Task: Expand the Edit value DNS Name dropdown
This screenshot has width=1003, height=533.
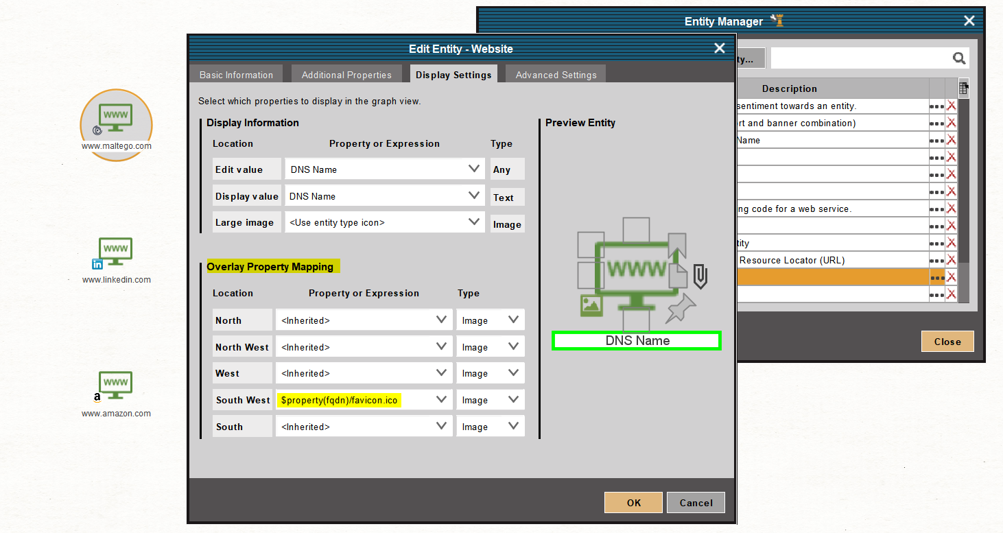Action: coord(385,169)
